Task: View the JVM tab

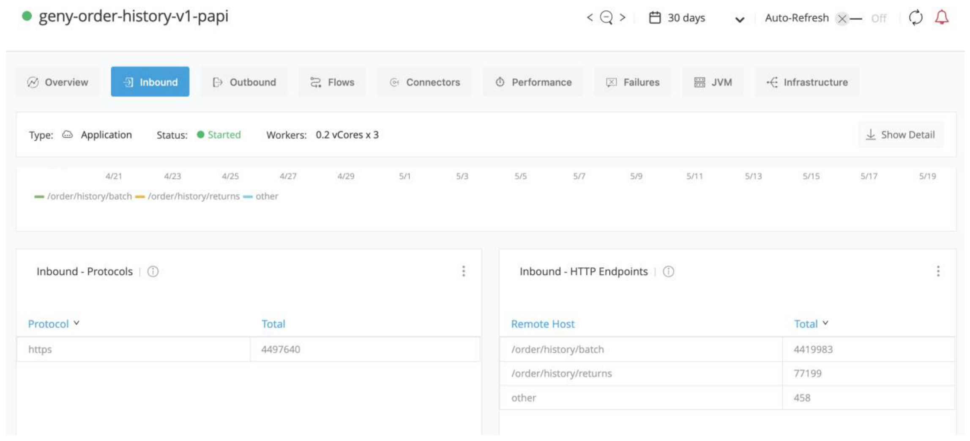Action: [713, 82]
